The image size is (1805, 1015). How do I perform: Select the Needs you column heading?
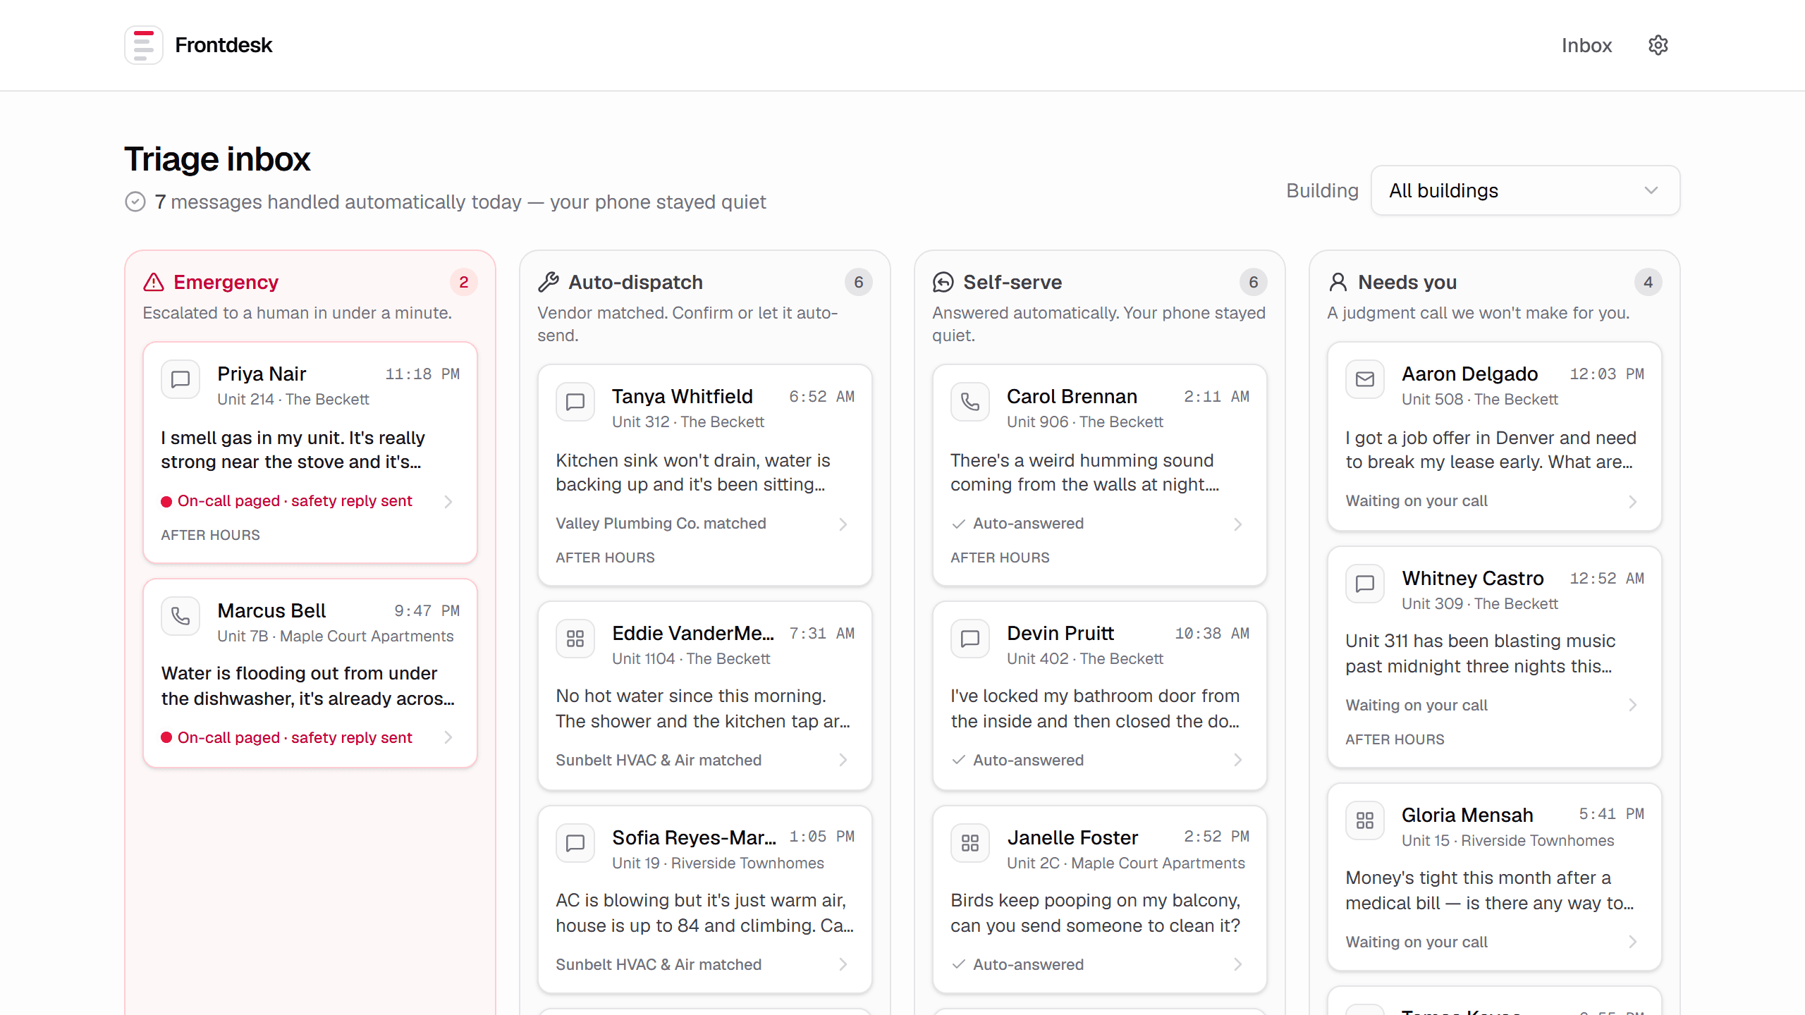click(x=1407, y=282)
